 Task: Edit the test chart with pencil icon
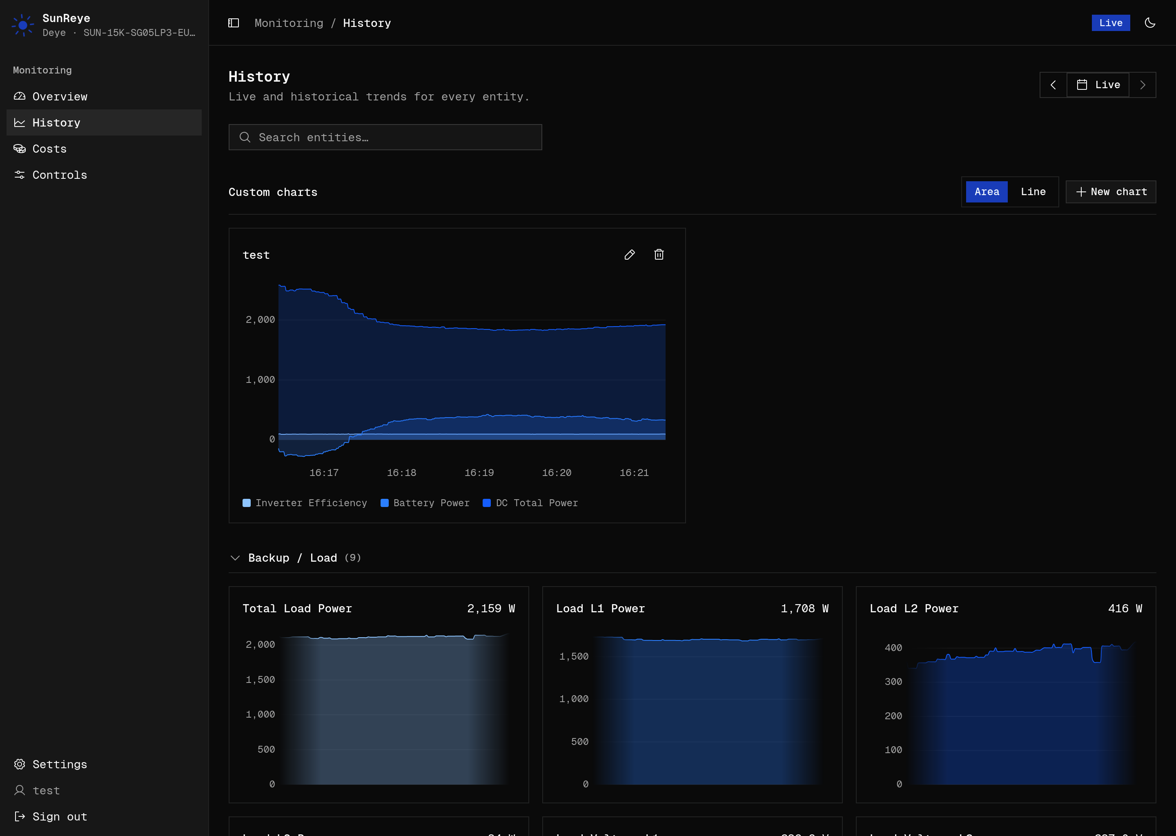[x=629, y=255]
